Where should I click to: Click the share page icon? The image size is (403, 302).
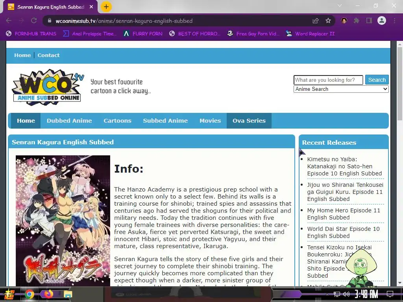click(316, 21)
